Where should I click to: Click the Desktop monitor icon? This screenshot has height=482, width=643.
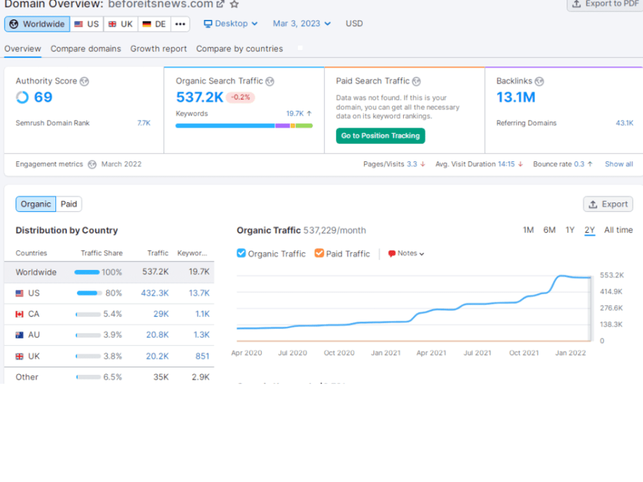[208, 24]
